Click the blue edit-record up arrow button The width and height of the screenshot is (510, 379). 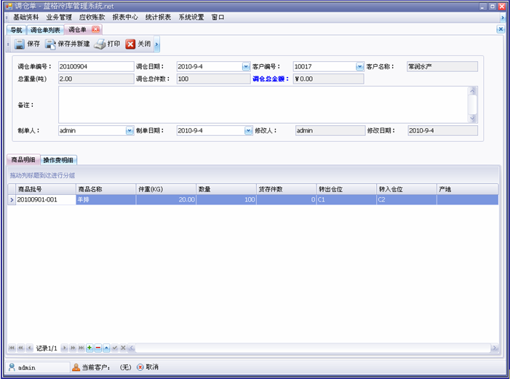click(x=106, y=348)
